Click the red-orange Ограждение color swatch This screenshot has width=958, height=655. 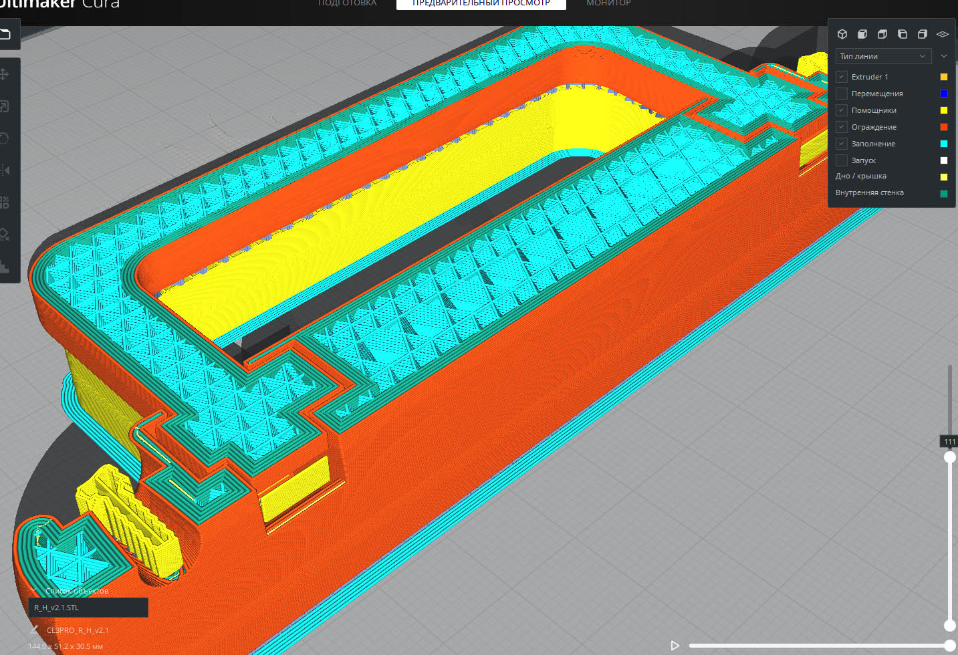point(944,127)
